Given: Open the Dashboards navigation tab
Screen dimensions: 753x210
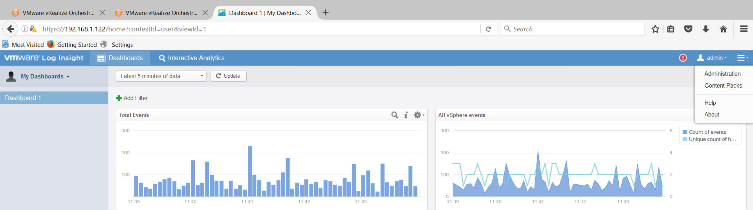Looking at the screenshot, I should pyautogui.click(x=120, y=58).
